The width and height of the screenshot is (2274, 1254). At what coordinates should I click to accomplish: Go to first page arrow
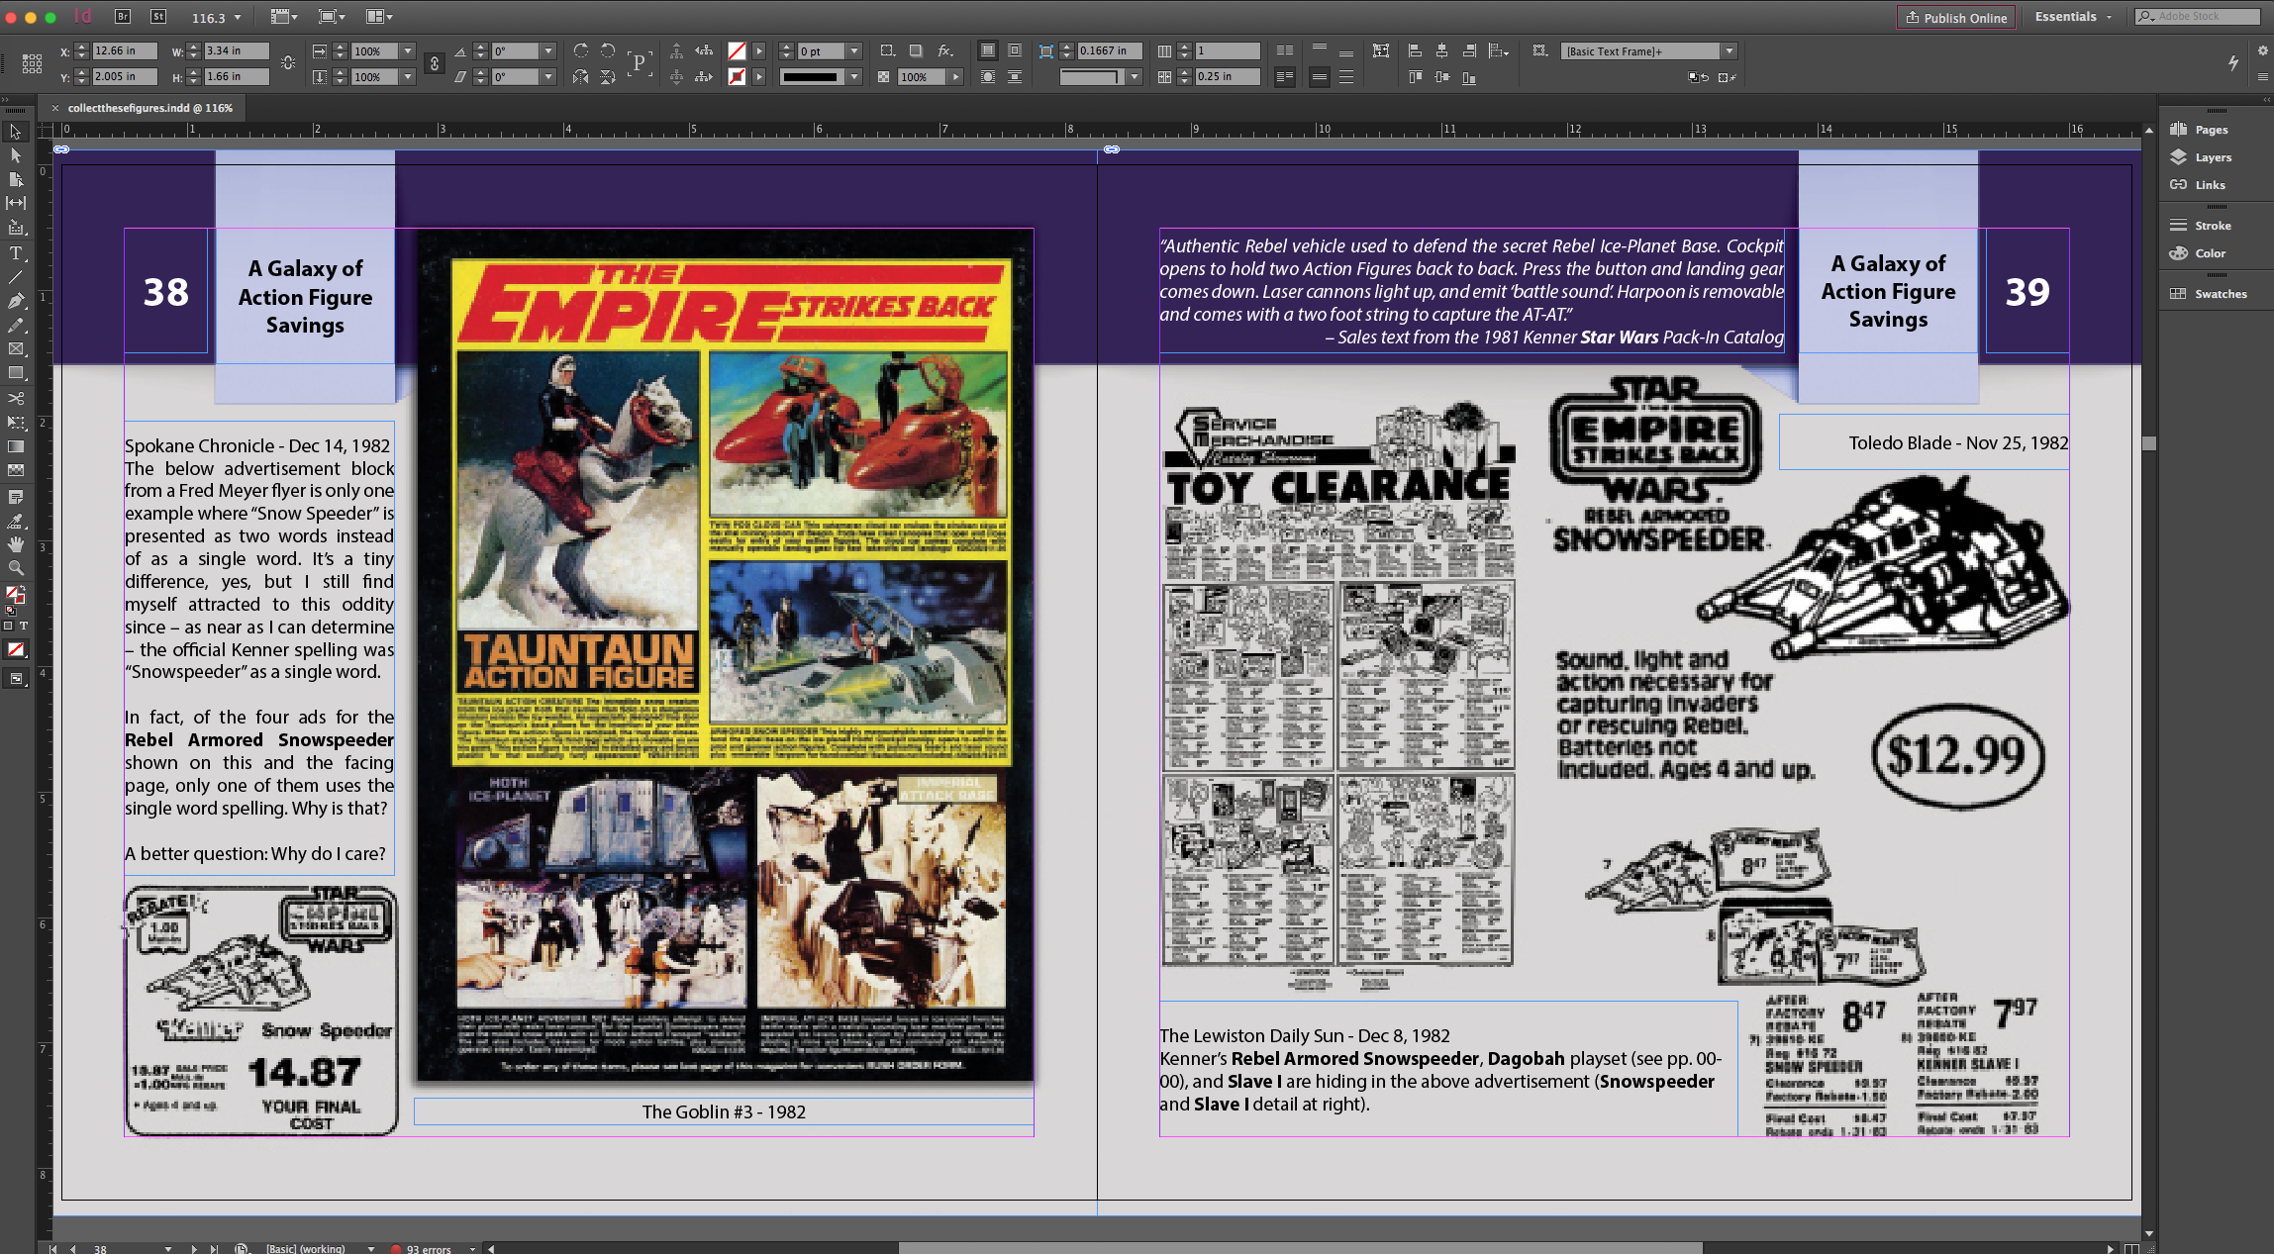[53, 1248]
